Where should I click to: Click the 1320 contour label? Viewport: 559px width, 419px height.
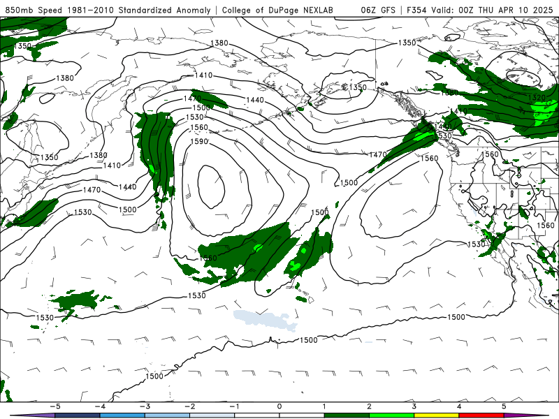(537, 98)
